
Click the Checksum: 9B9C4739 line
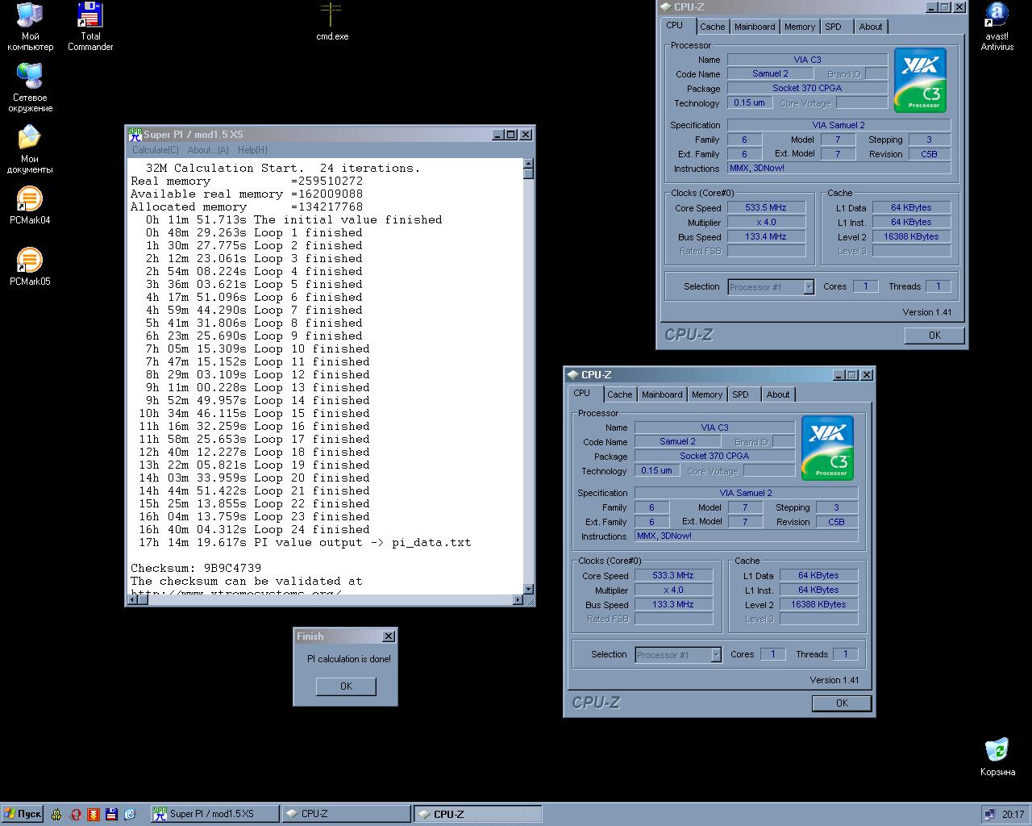coord(196,568)
